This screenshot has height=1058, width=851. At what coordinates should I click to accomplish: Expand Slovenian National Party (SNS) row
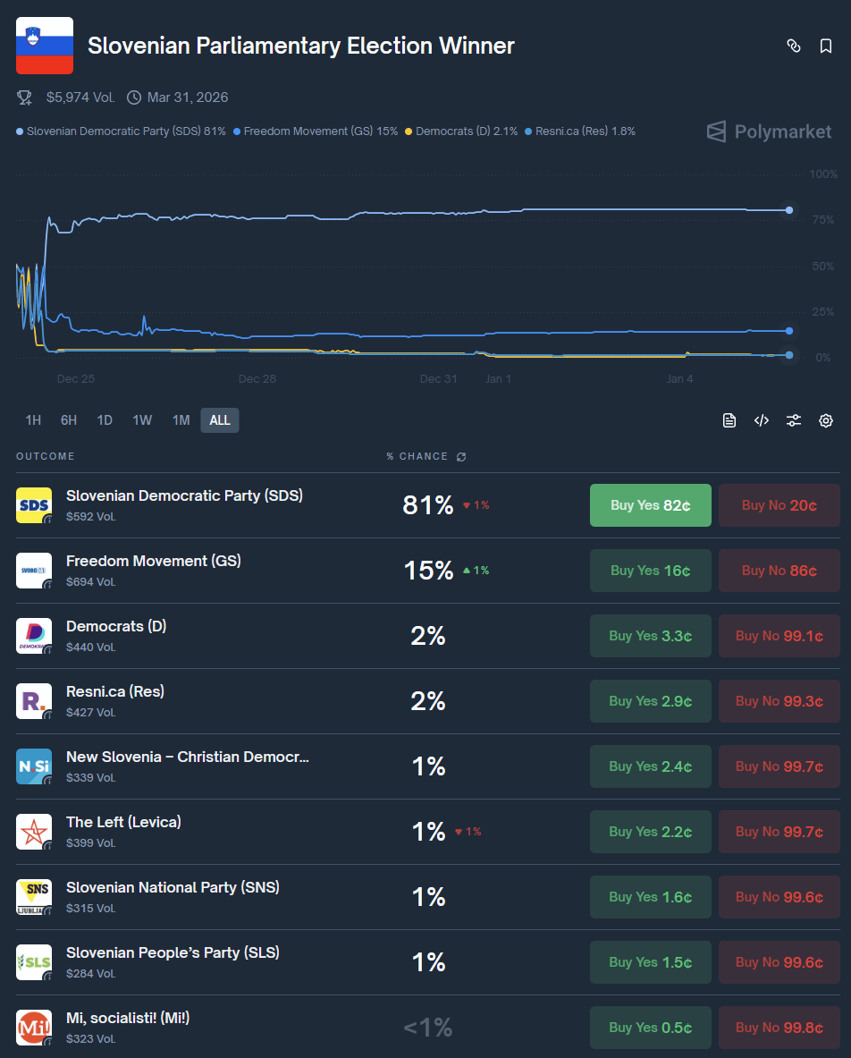point(173,888)
